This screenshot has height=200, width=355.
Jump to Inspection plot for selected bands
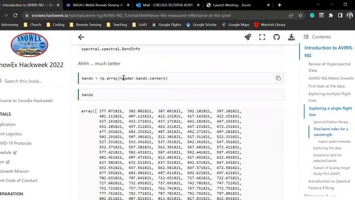(x=327, y=158)
